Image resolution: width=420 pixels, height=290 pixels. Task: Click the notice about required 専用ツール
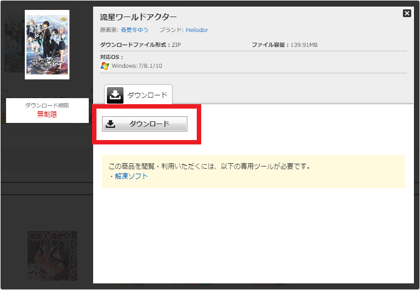209,167
